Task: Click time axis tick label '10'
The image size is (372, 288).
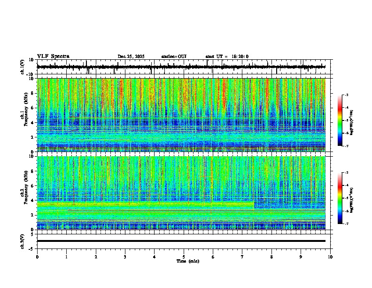Action: 330,257
